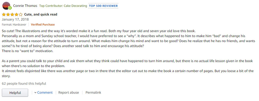The width and height of the screenshot is (259, 101).
Task: Click Top Contributor: Cake Decorating badge
Action: coord(63,6)
